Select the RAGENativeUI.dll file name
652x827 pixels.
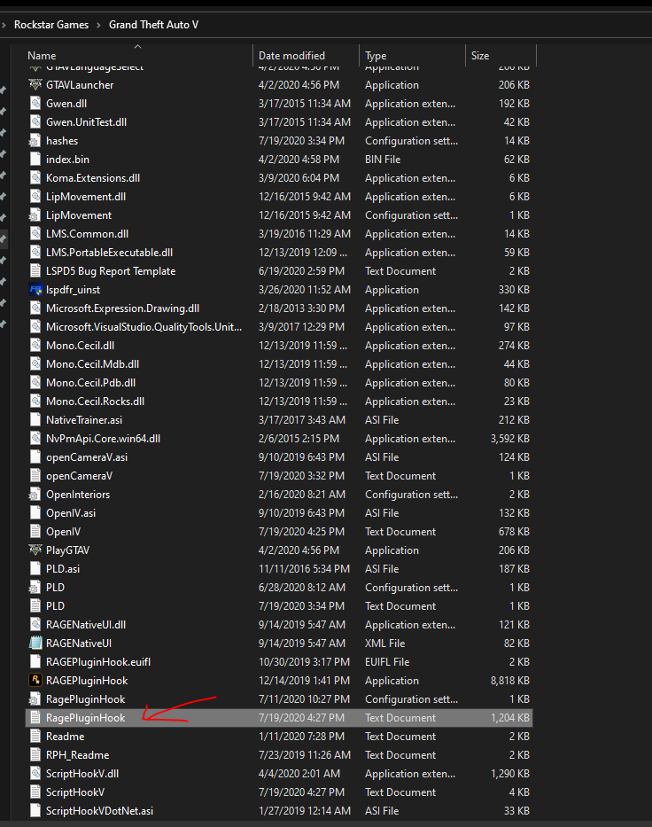86,625
